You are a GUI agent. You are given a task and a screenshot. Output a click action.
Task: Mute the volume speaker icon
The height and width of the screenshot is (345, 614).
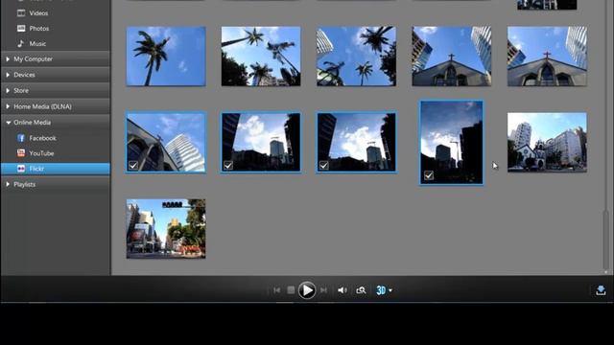[x=342, y=290]
